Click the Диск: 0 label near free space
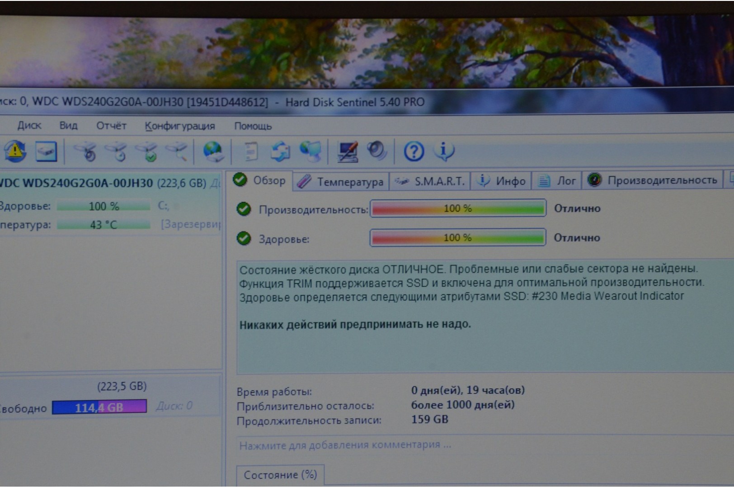The width and height of the screenshot is (734, 488). pyautogui.click(x=174, y=406)
